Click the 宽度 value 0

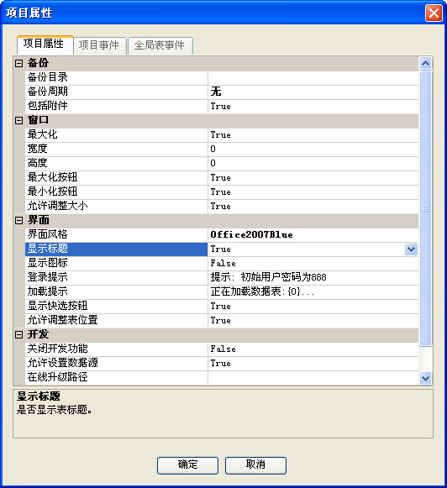point(213,149)
